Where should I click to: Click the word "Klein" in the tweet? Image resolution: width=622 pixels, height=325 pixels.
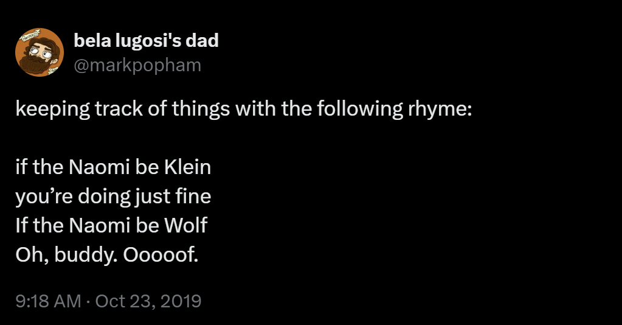point(188,167)
